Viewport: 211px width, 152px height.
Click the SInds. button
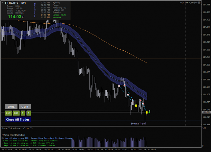tap(11, 107)
